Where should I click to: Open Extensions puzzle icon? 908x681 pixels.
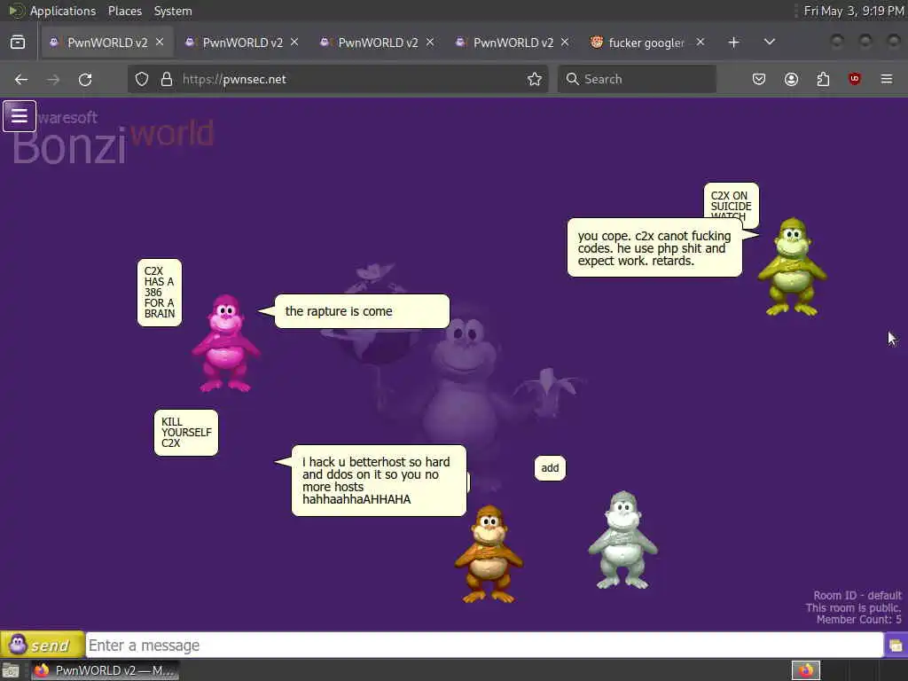(823, 79)
